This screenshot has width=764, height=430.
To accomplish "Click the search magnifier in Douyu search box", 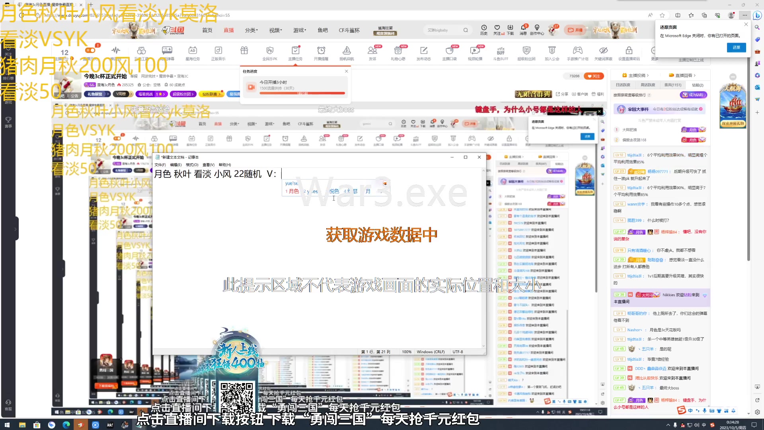I will (x=466, y=30).
